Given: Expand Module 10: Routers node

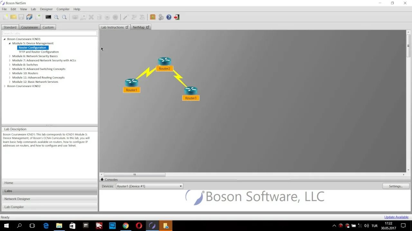Looking at the screenshot, I should click(x=10, y=73).
